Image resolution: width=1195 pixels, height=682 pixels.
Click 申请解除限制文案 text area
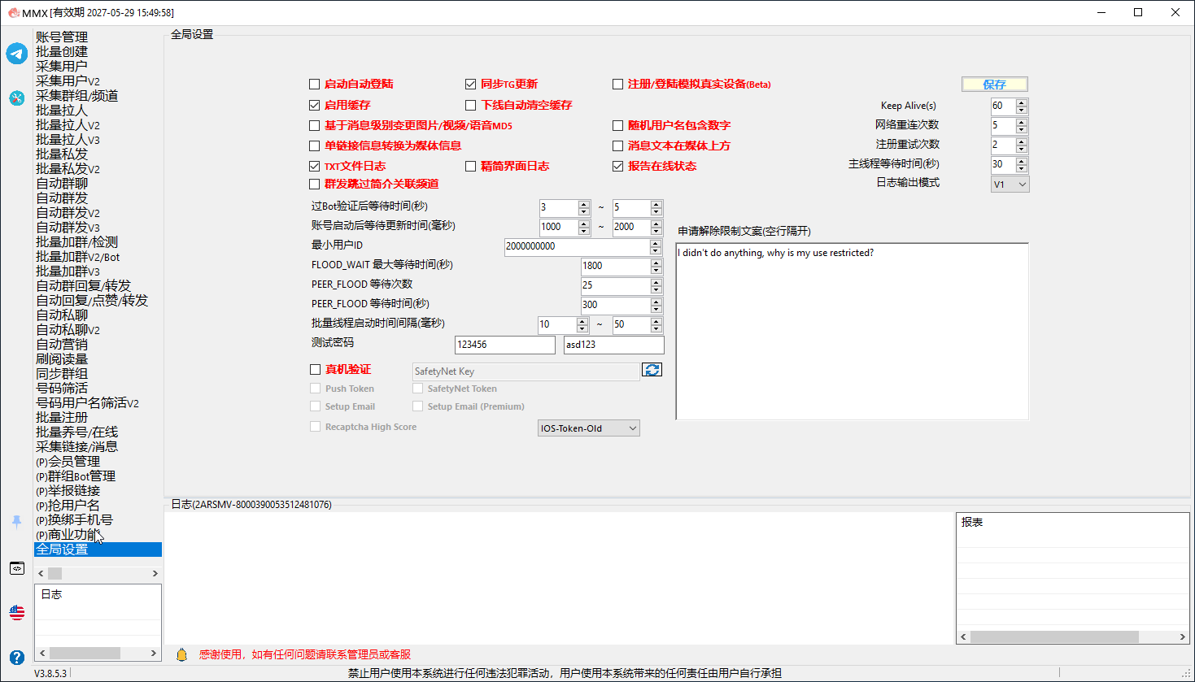click(853, 332)
